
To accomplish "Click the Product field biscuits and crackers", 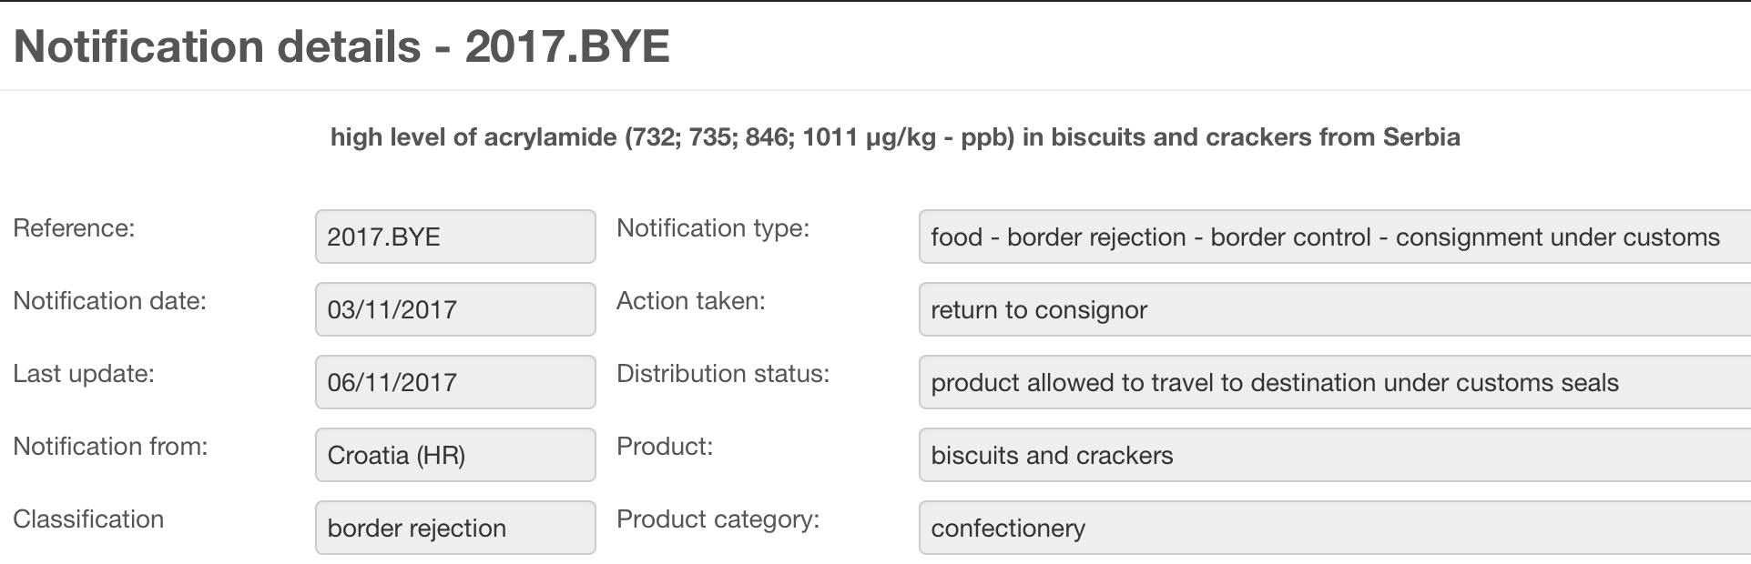I will click(x=1334, y=455).
